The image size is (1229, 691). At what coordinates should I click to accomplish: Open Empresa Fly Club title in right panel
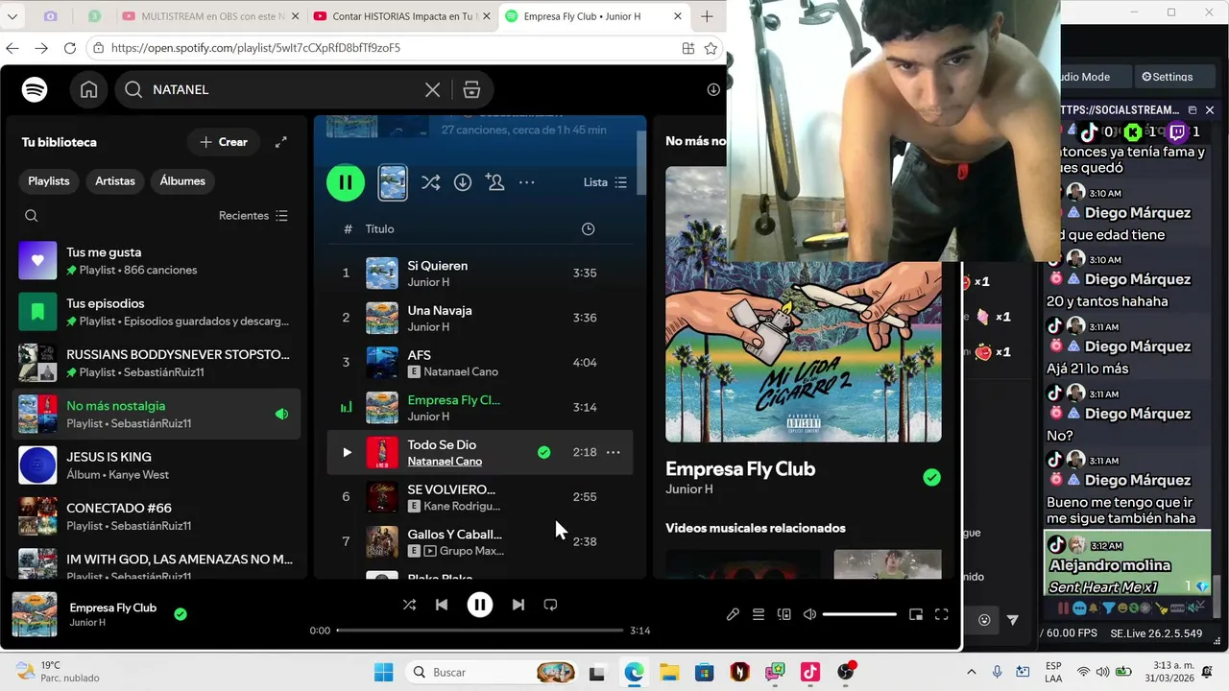[740, 468]
